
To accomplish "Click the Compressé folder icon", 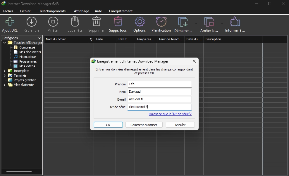I will point(16,47).
